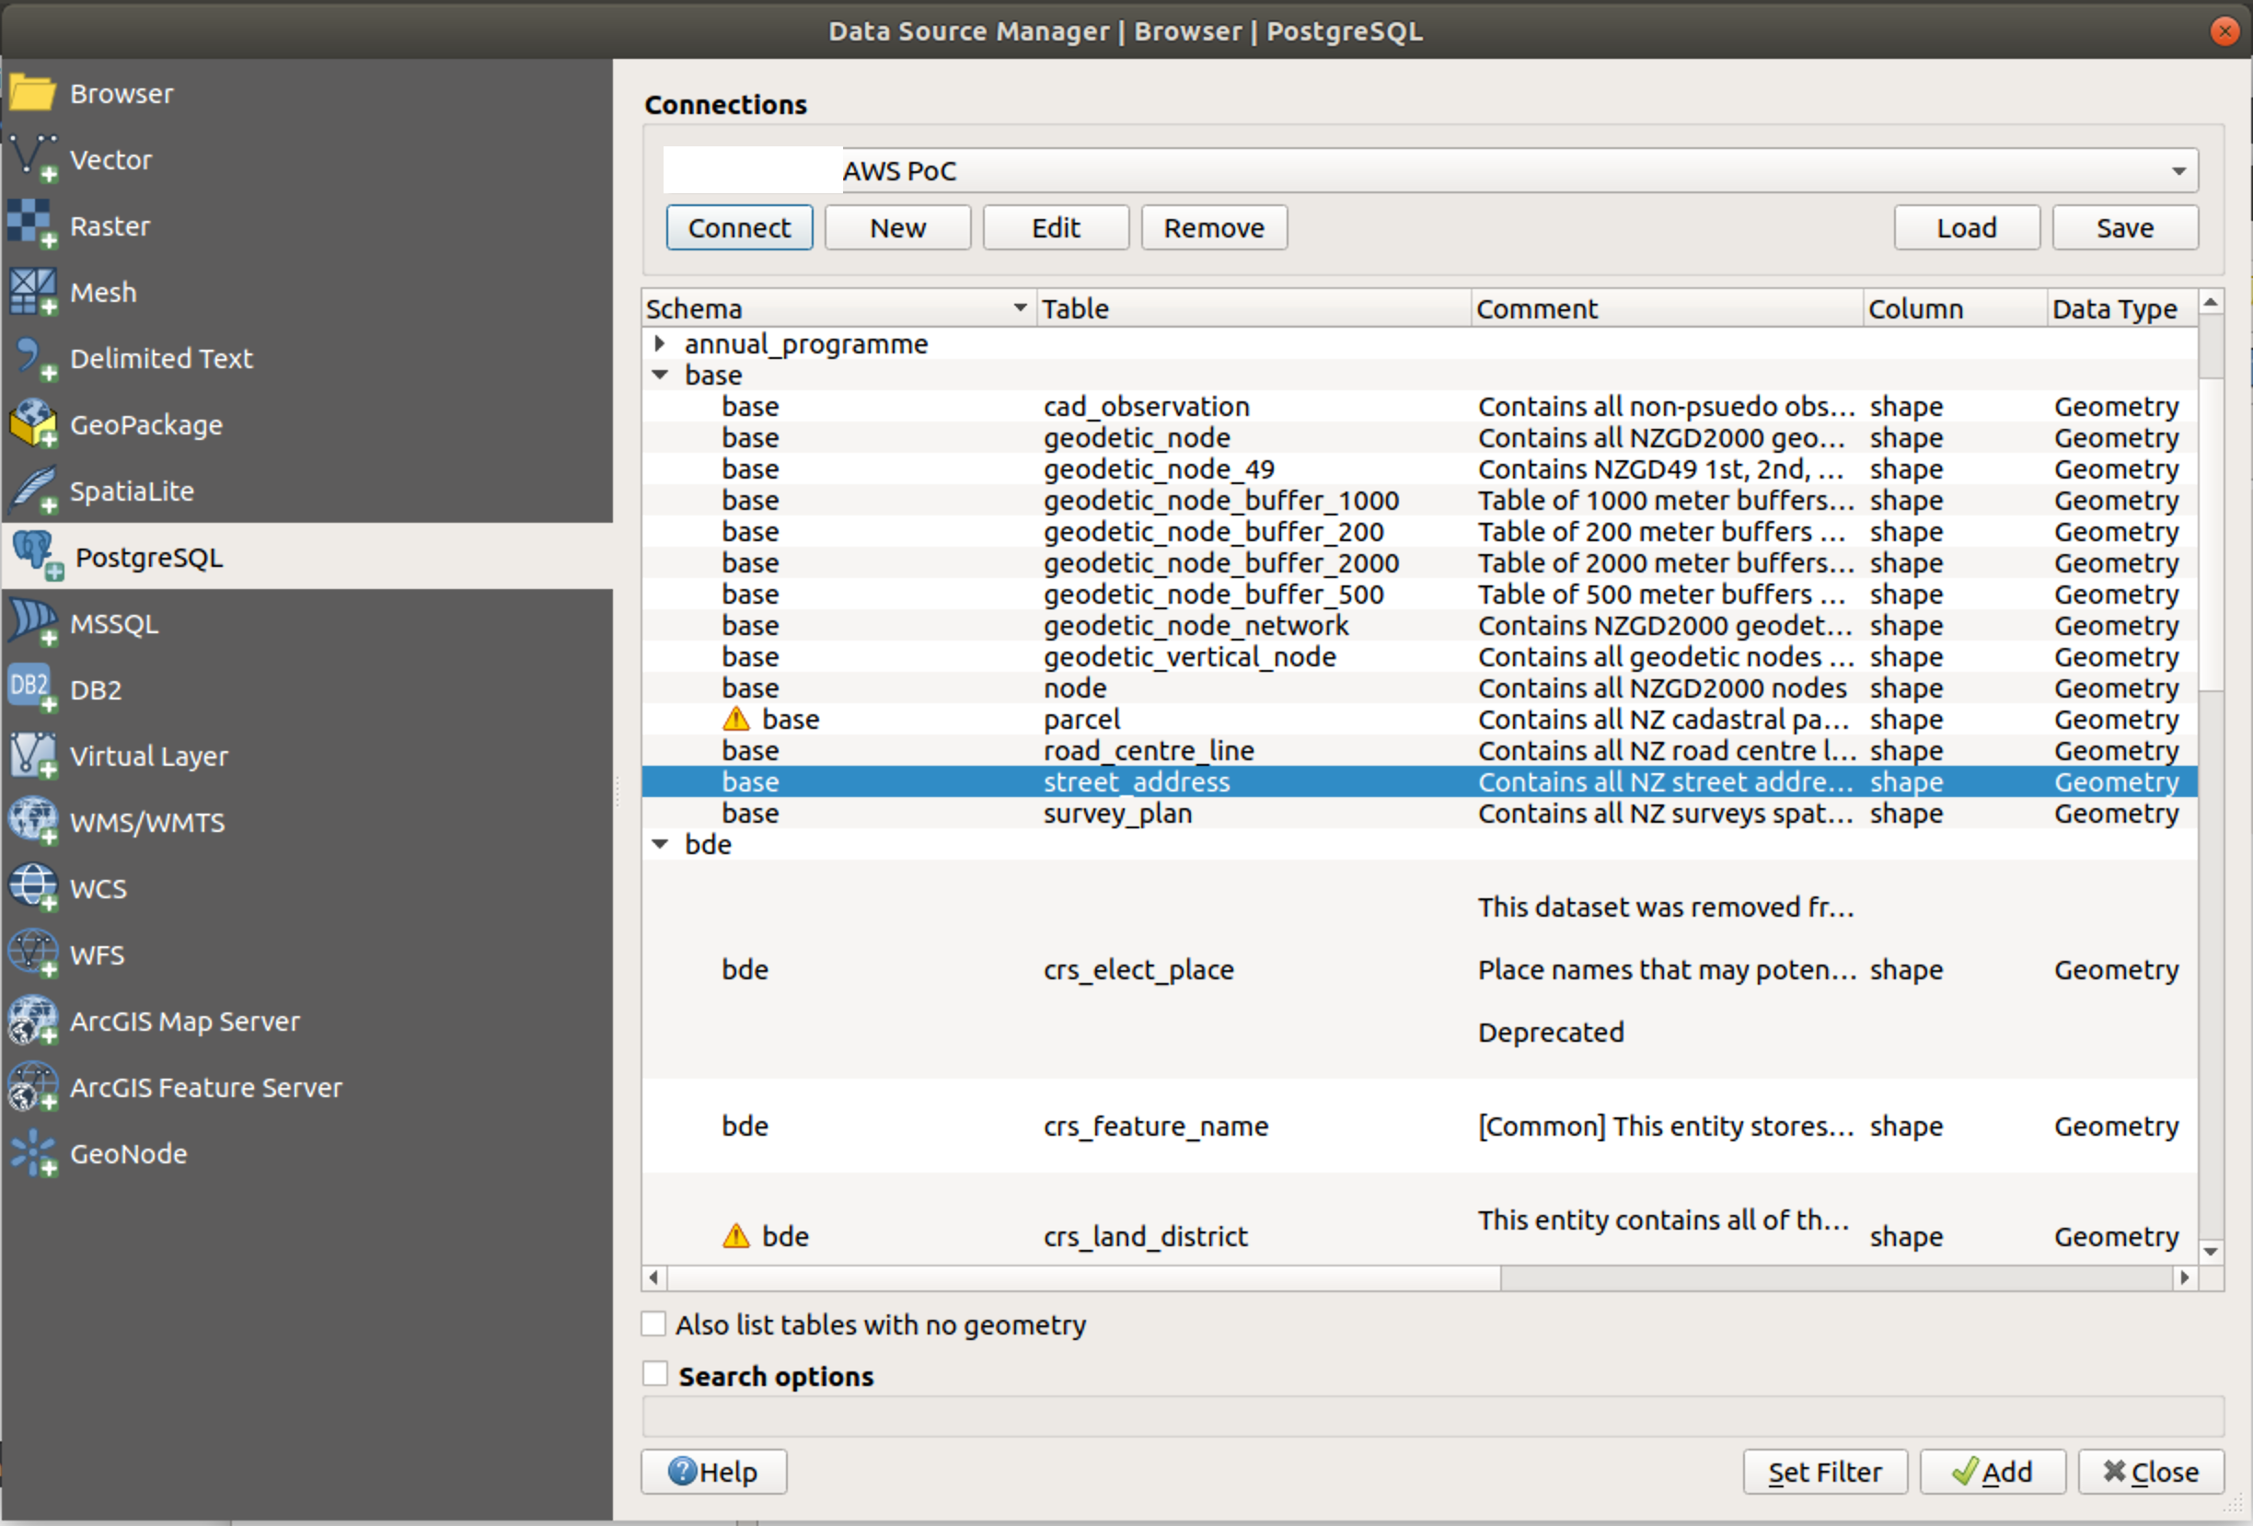This screenshot has width=2253, height=1526.
Task: Click the Mesh data source icon
Action: 32,292
